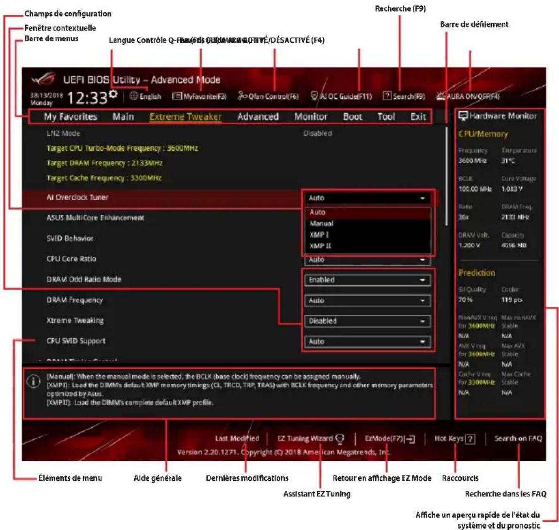Viewport: 559px width, 530px height.
Task: Open the Exit tab
Action: (418, 116)
